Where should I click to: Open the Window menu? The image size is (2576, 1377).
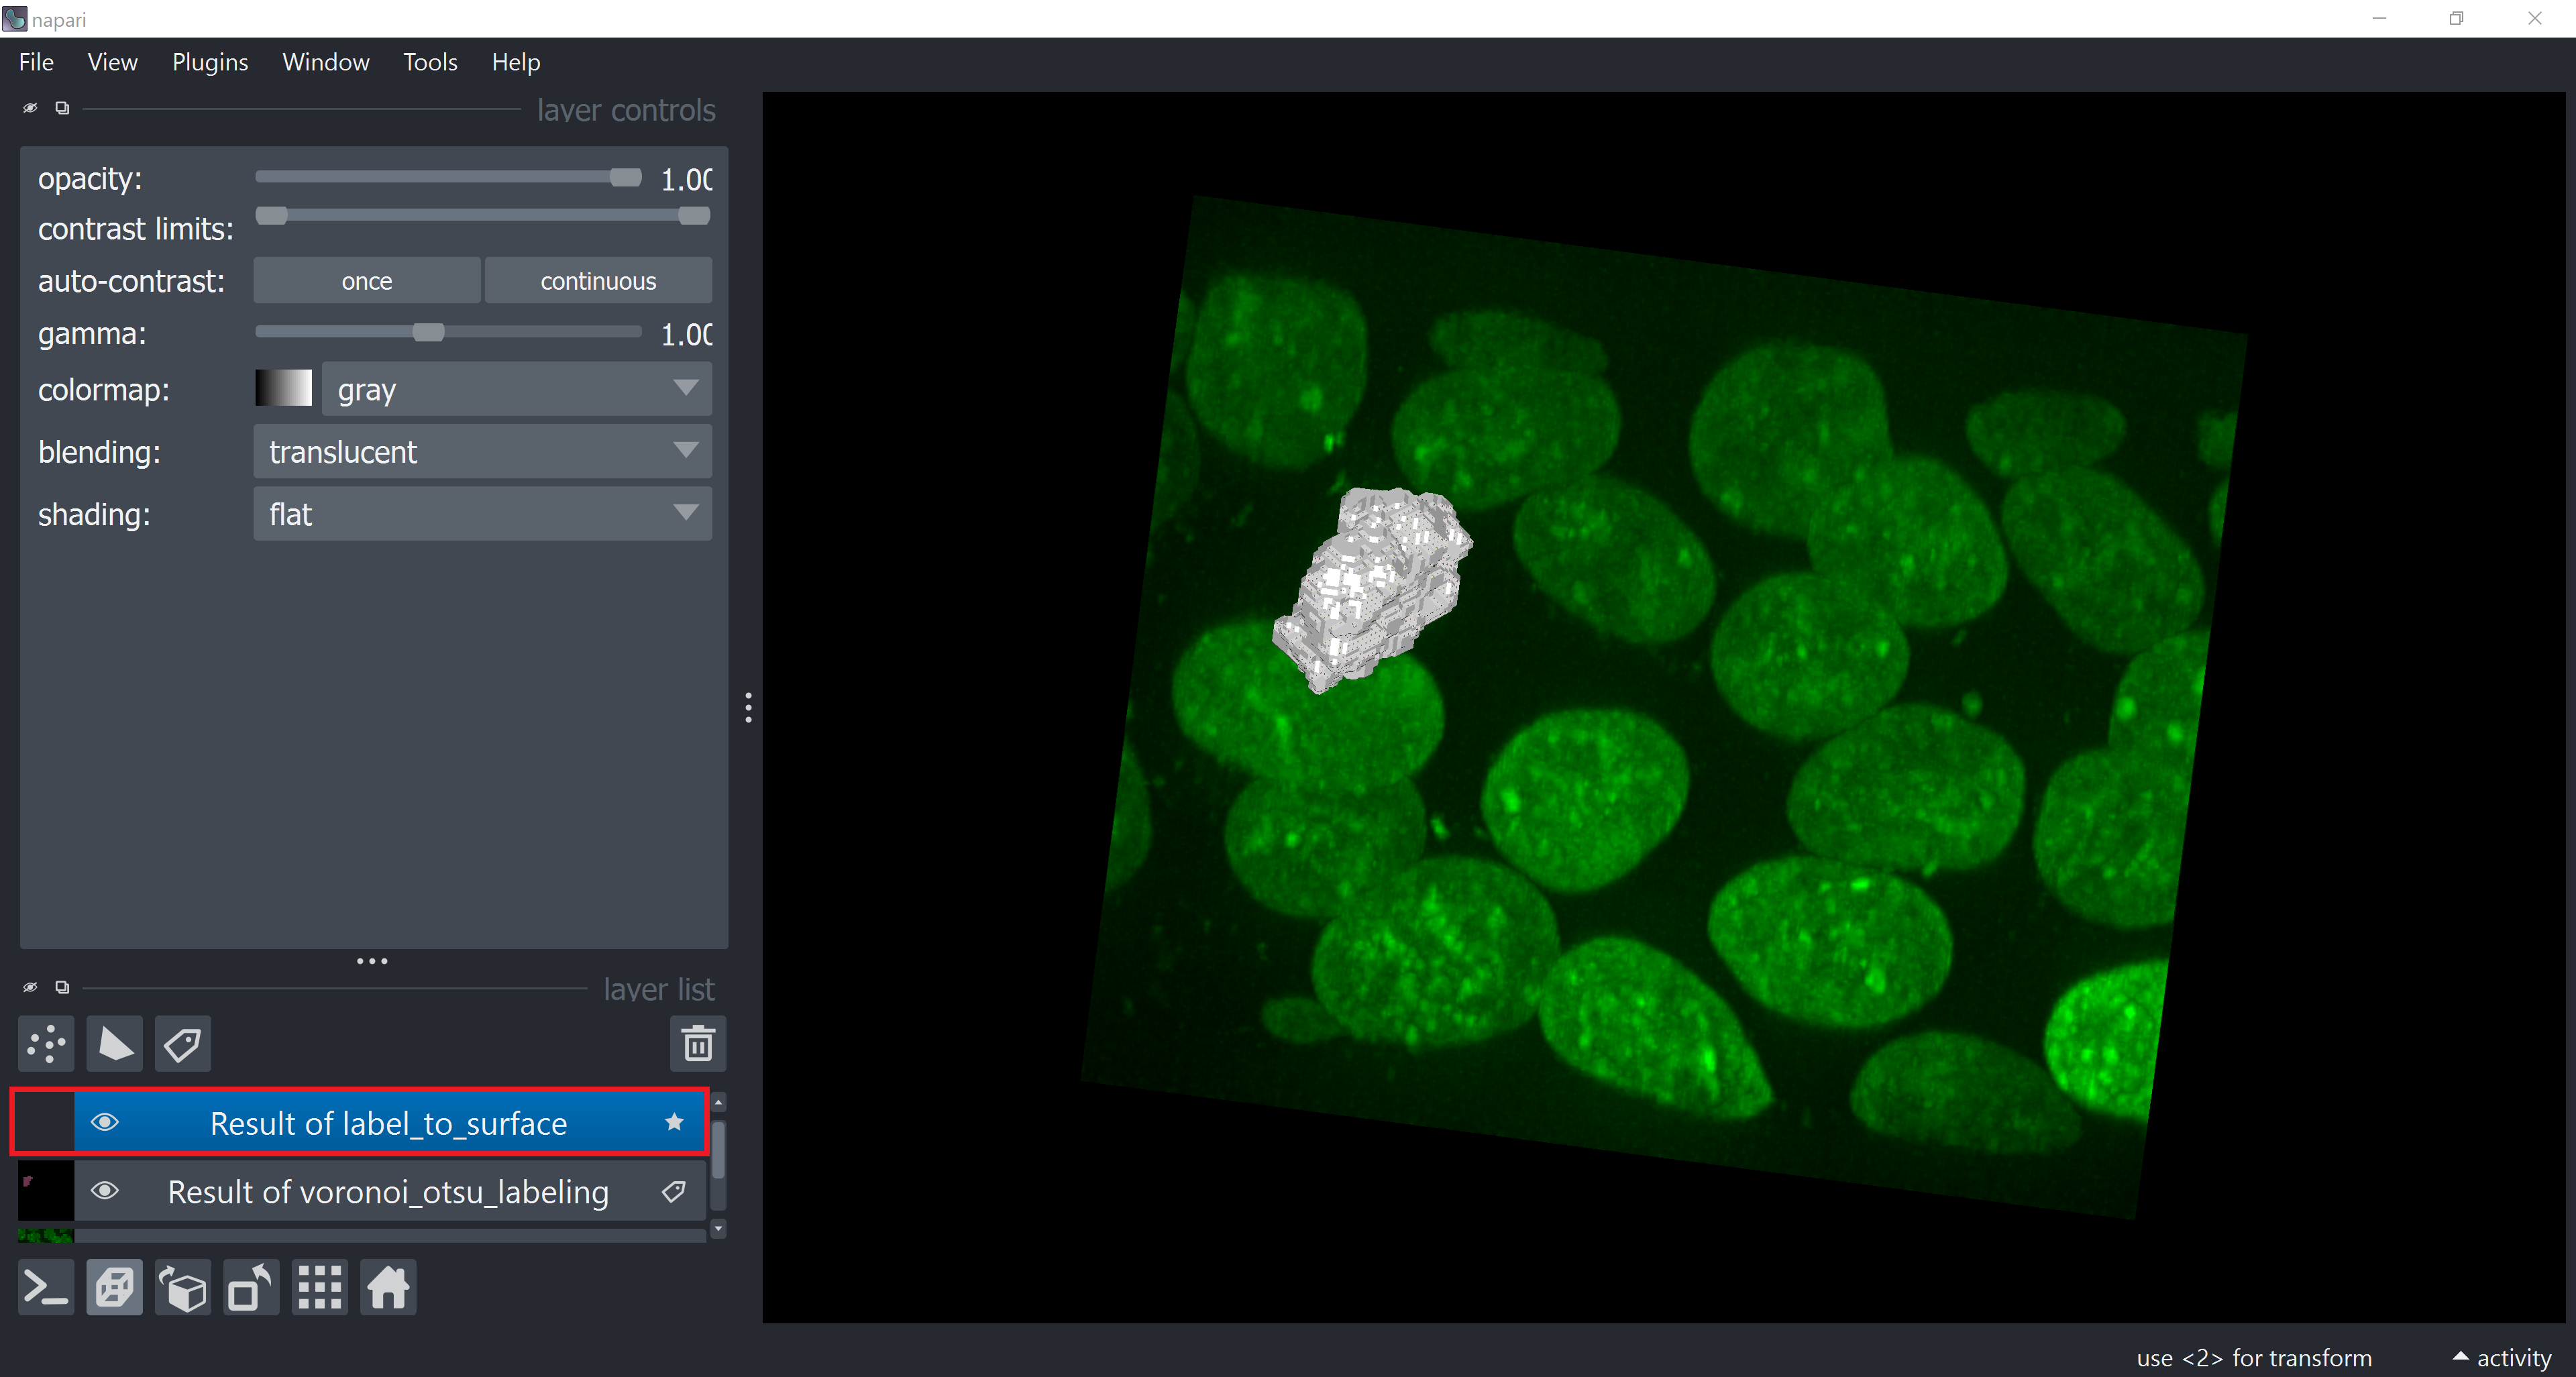(325, 62)
